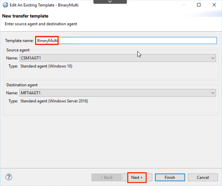Click the 'New transfer template' heading
This screenshot has height=186, width=222.
pos(25,16)
